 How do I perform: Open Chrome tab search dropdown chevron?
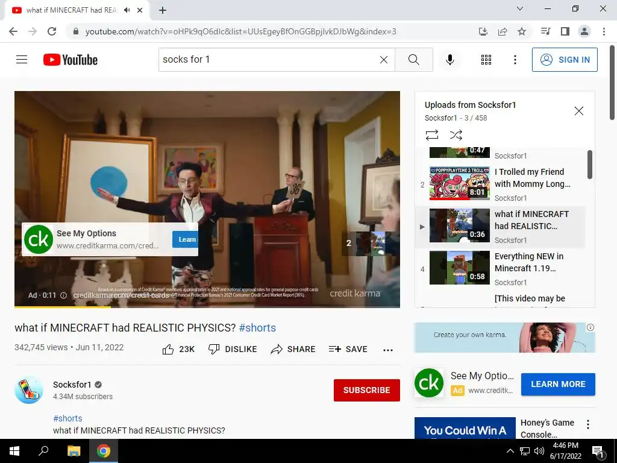[520, 8]
